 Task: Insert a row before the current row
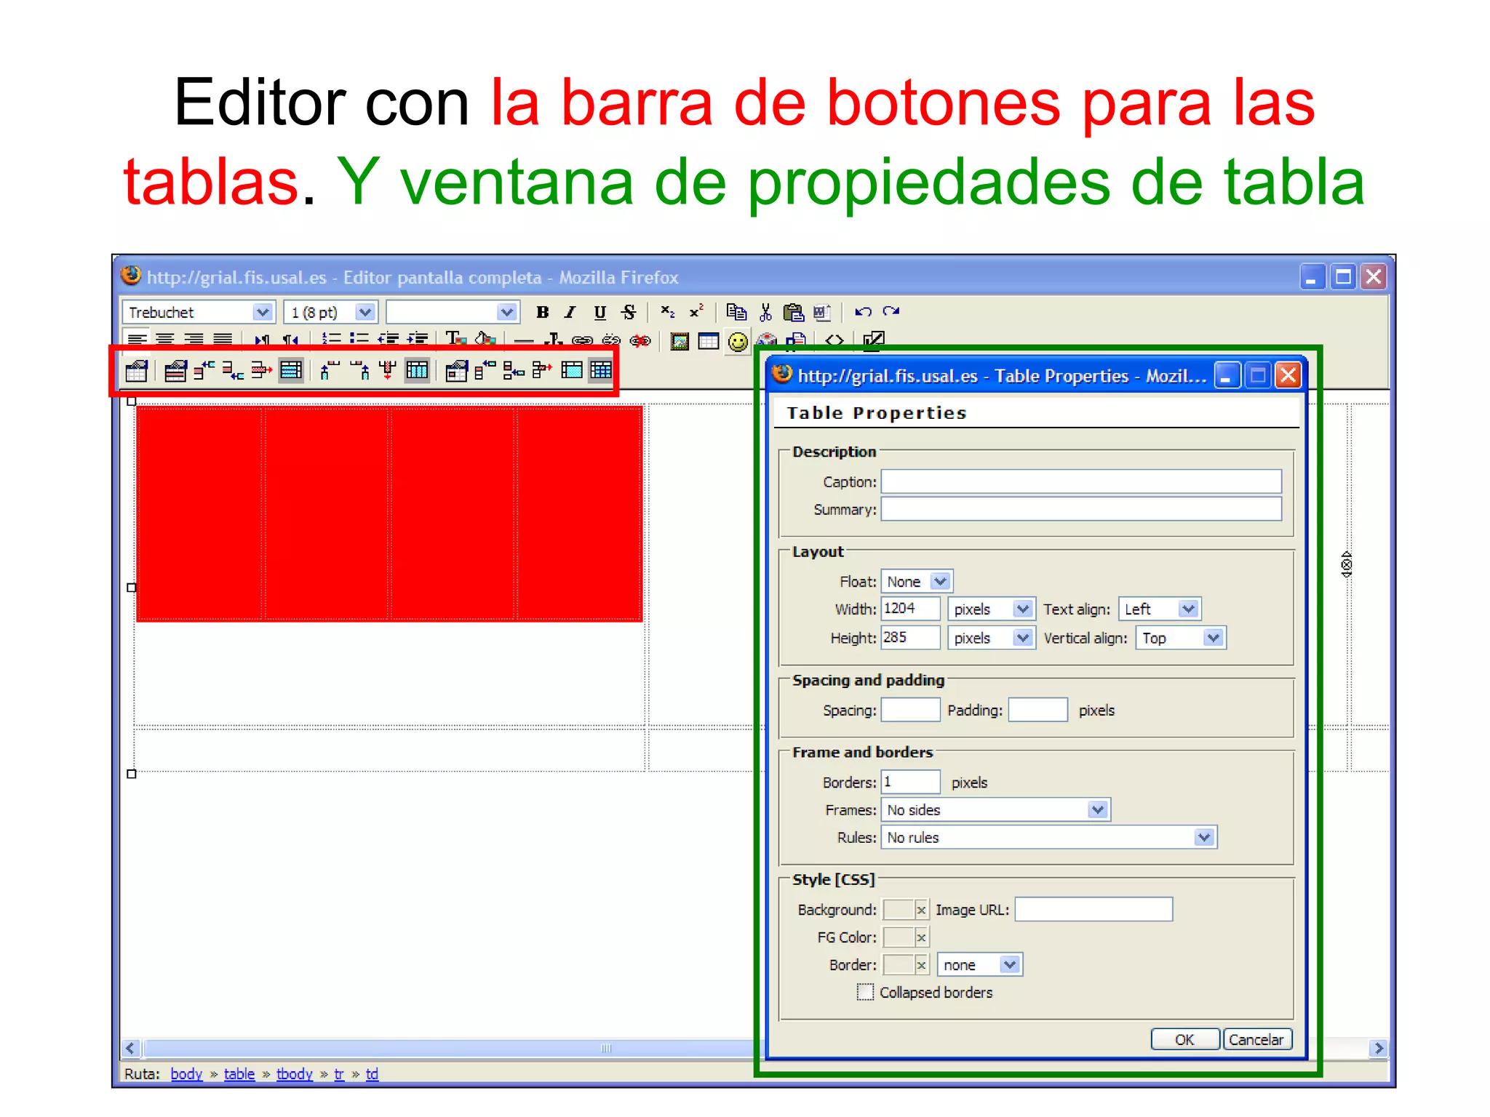click(x=204, y=371)
